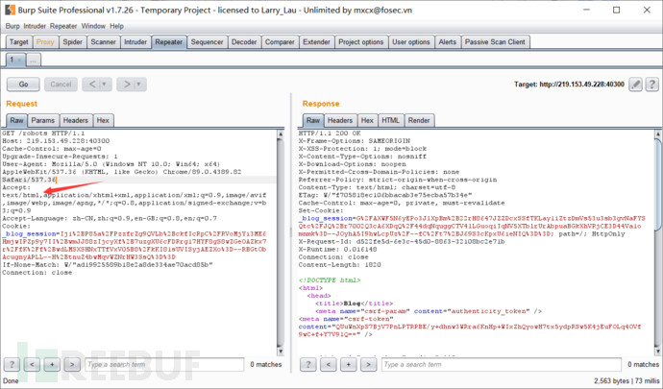Image resolution: width=663 pixels, height=389 pixels.
Task: Switch to the Intruder tool tab
Action: [x=135, y=42]
